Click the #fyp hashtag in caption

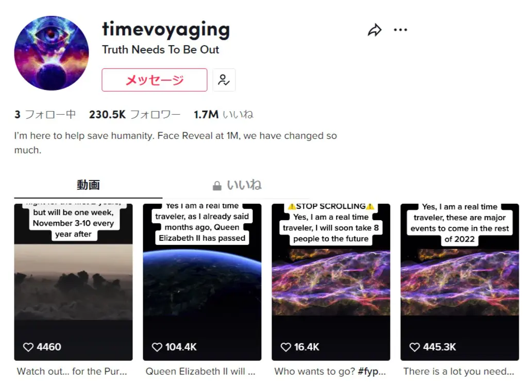(x=371, y=372)
